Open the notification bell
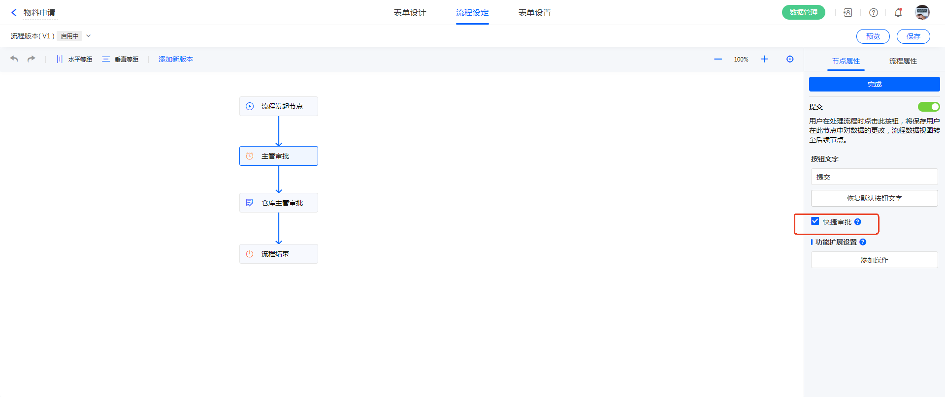The width and height of the screenshot is (945, 397). (898, 13)
